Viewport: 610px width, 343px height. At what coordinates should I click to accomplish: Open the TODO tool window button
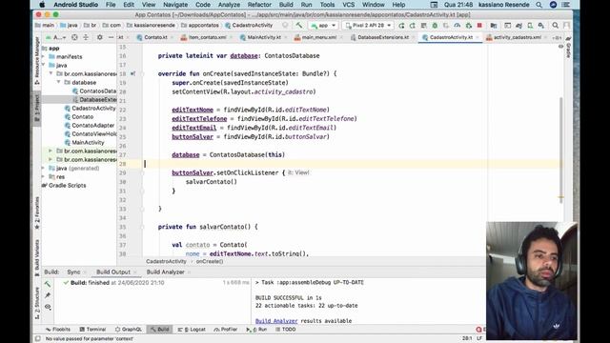[x=286, y=330]
